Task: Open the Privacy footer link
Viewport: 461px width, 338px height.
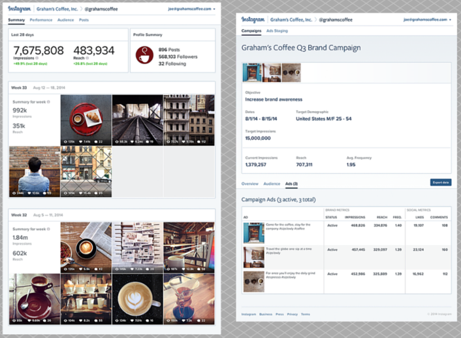Action: (x=293, y=314)
